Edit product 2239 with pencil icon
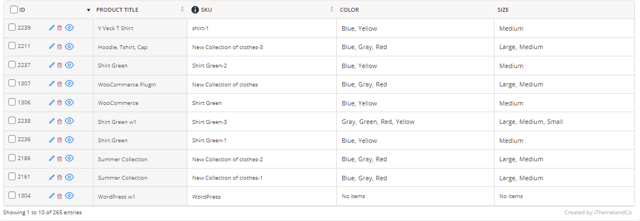 tap(51, 28)
